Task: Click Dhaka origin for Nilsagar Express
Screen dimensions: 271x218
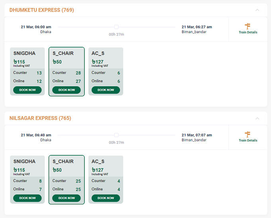Action: 45,140
